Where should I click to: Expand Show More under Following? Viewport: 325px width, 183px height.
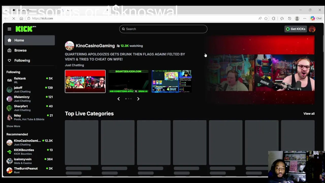tap(13, 126)
